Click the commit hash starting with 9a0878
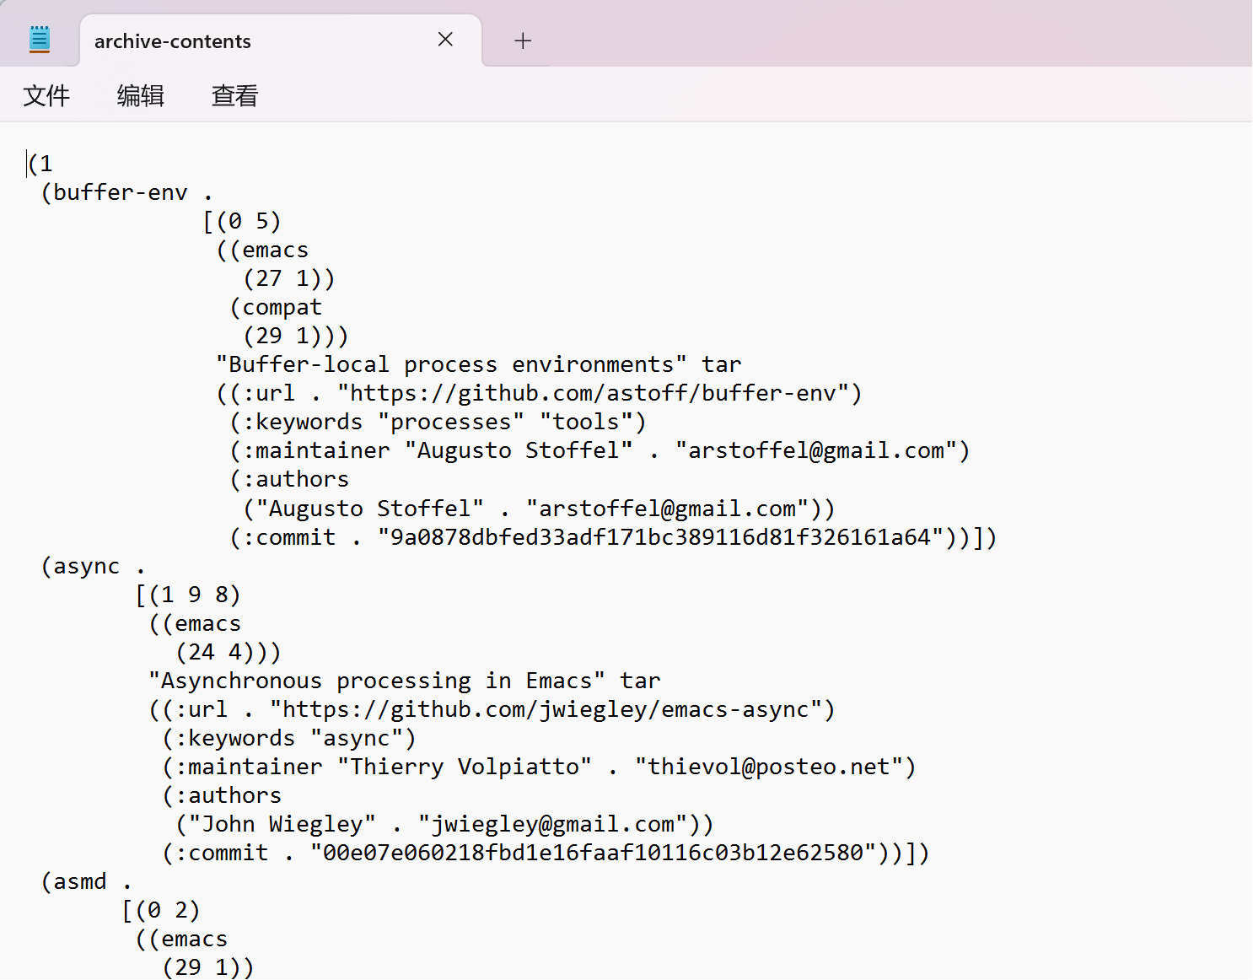1253x980 pixels. [x=660, y=538]
